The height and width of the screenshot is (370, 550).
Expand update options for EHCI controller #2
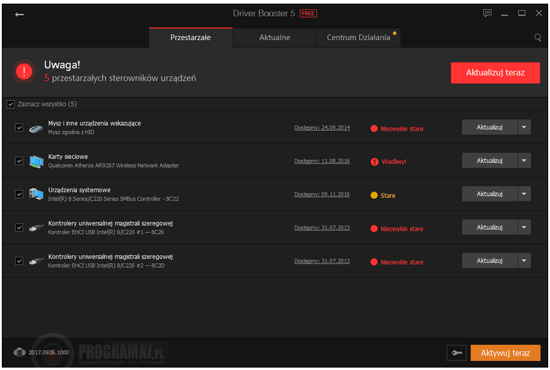tap(524, 260)
